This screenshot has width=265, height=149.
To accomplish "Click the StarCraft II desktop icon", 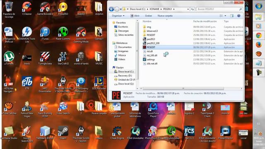I will [63, 58].
